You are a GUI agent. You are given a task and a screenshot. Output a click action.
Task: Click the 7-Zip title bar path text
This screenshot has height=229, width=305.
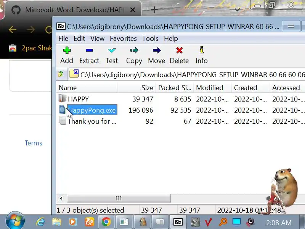pyautogui.click(x=173, y=26)
